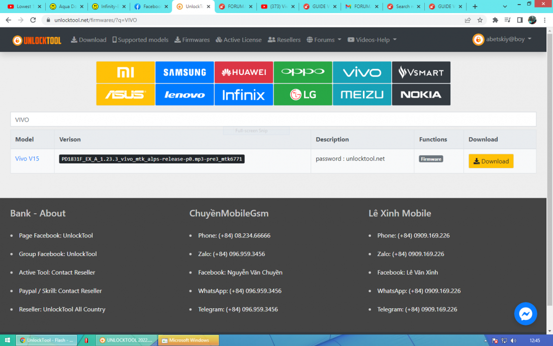
Task: Open a new browser tab
Action: click(475, 7)
